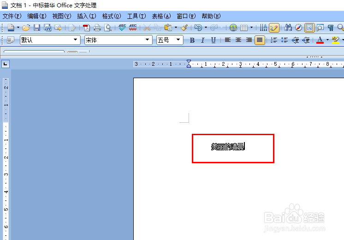Run spelling check with ABC checkmark icon
The width and height of the screenshot is (344, 240).
tap(122, 28)
